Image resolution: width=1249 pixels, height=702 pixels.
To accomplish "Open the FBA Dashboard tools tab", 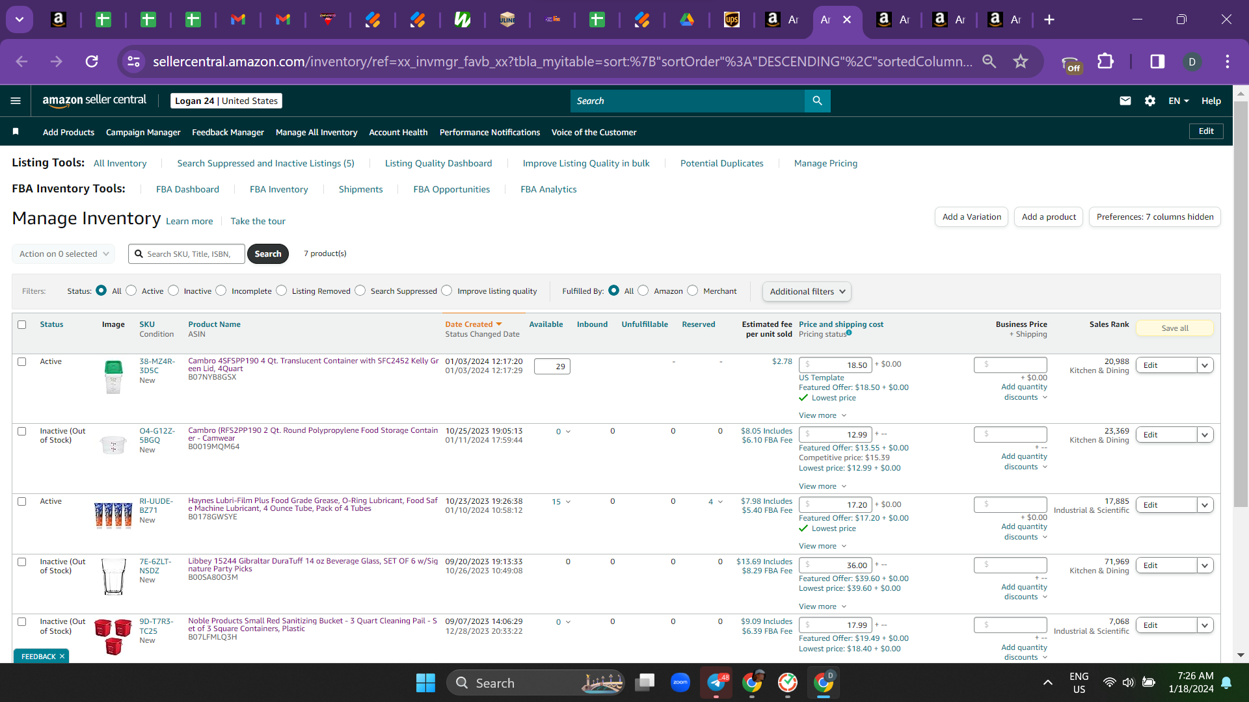I will click(187, 189).
